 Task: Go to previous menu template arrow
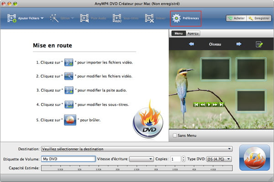[x=191, y=44]
